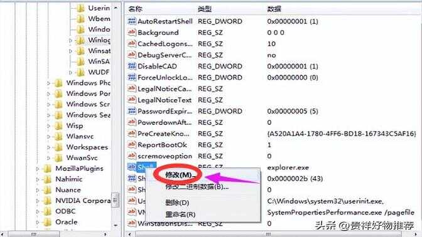The image size is (422, 237).
Task: Click the CachedLogons data value 10
Action: tap(271, 43)
